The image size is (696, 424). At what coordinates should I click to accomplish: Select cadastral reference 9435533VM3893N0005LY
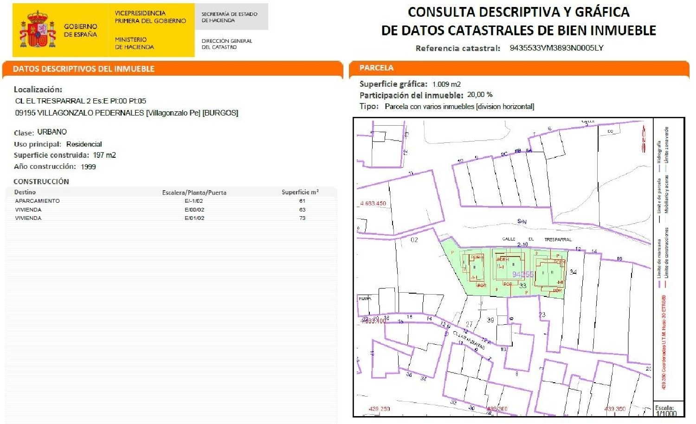pos(556,48)
